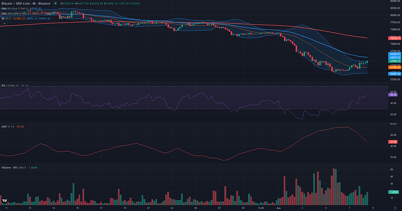The height and width of the screenshot is (211, 402).
Task: Open chart settings gear near the time axis
Action: (x=395, y=208)
